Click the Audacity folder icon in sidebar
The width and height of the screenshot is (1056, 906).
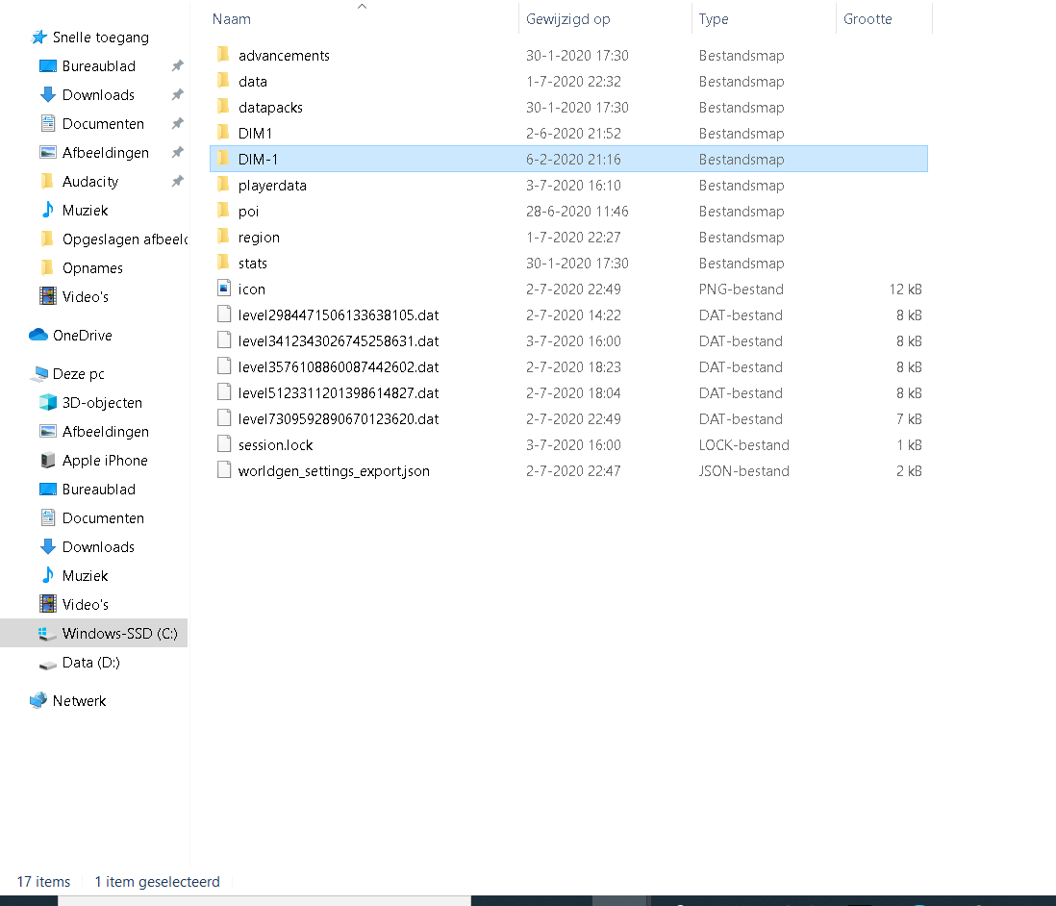(47, 181)
